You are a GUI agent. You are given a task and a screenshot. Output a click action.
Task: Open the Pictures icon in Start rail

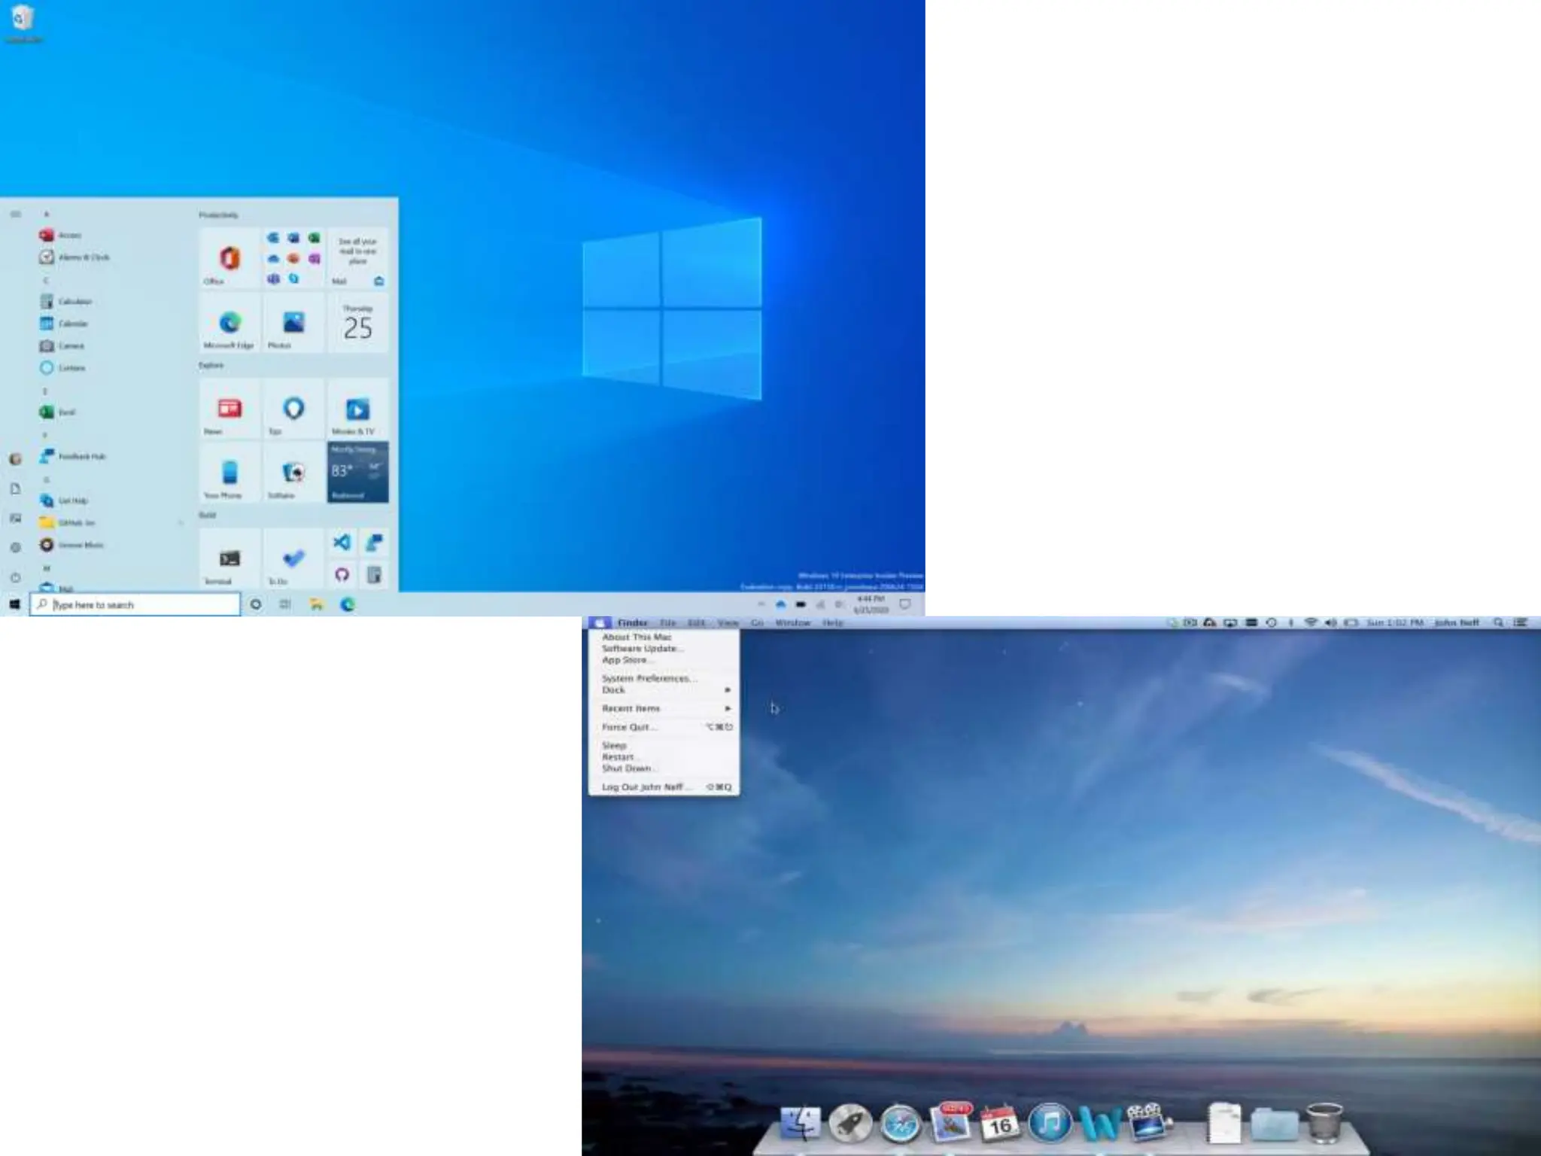click(15, 519)
